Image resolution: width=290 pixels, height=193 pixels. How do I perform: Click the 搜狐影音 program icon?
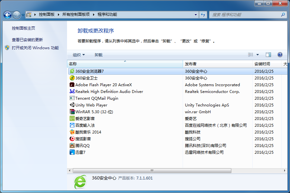72,139
